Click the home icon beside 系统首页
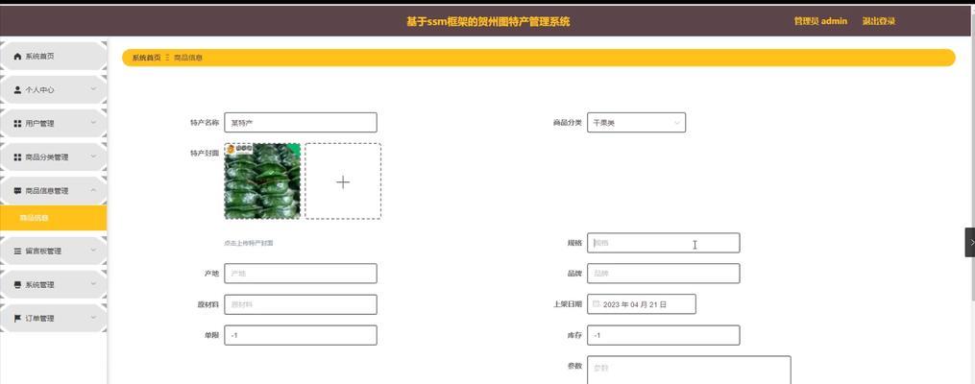 click(x=17, y=57)
